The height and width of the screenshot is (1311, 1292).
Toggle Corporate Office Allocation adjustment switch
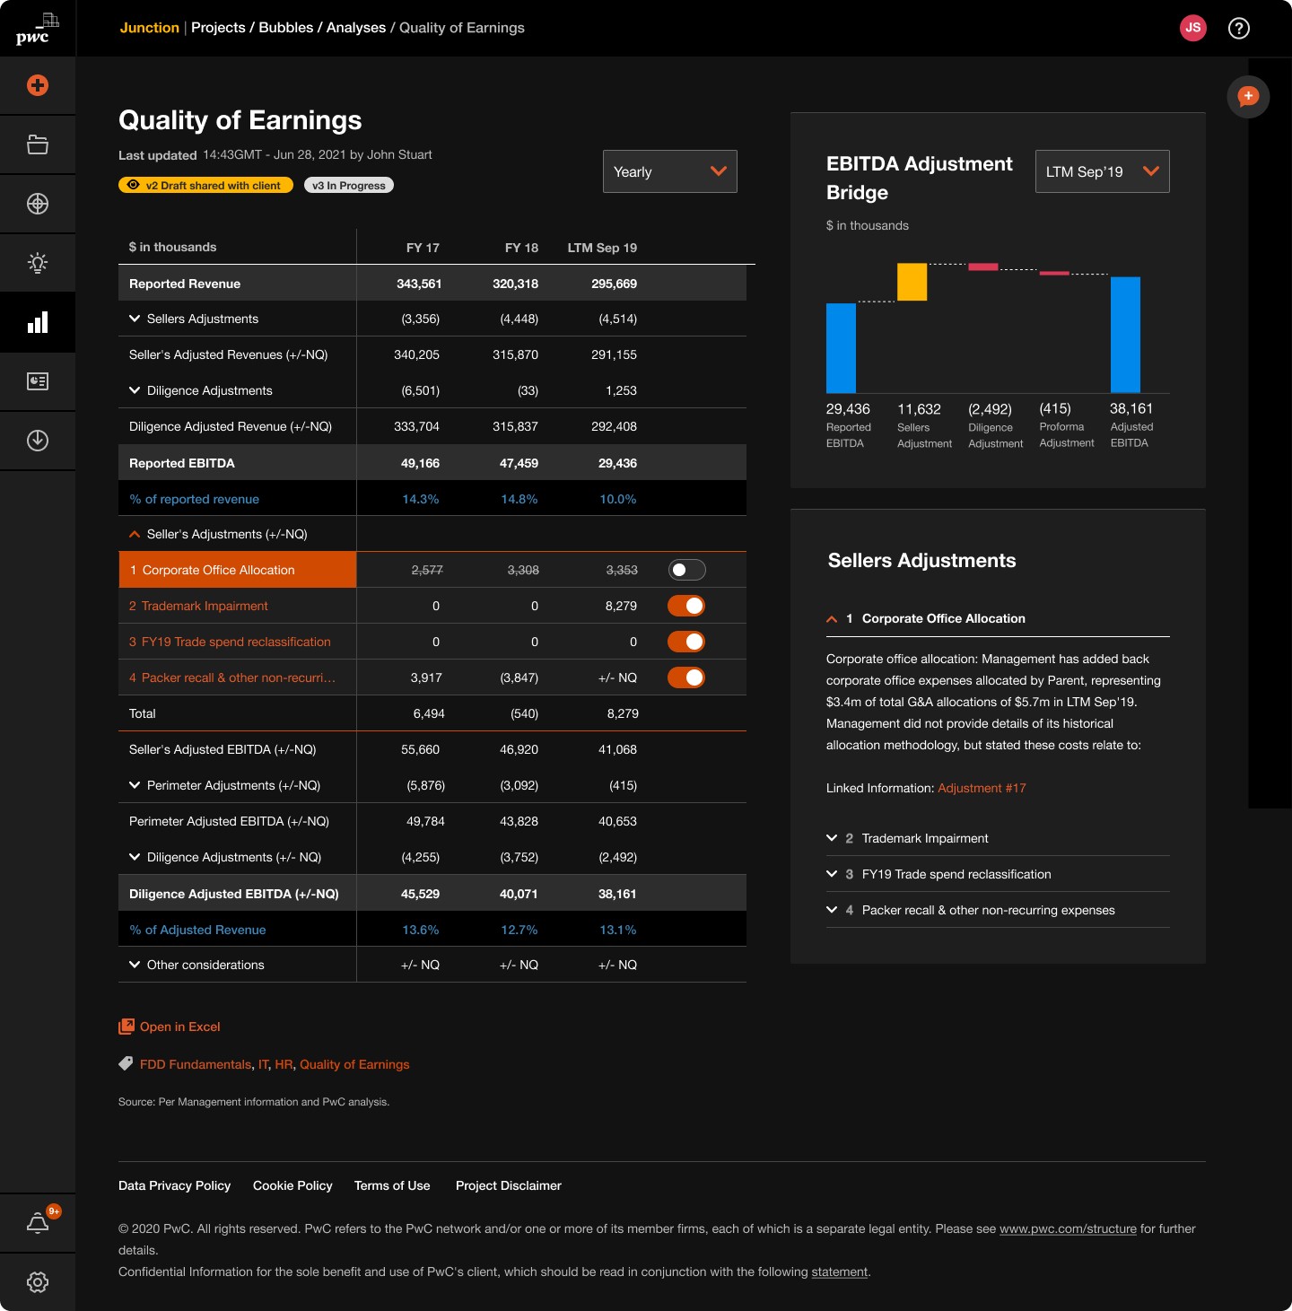coord(687,570)
